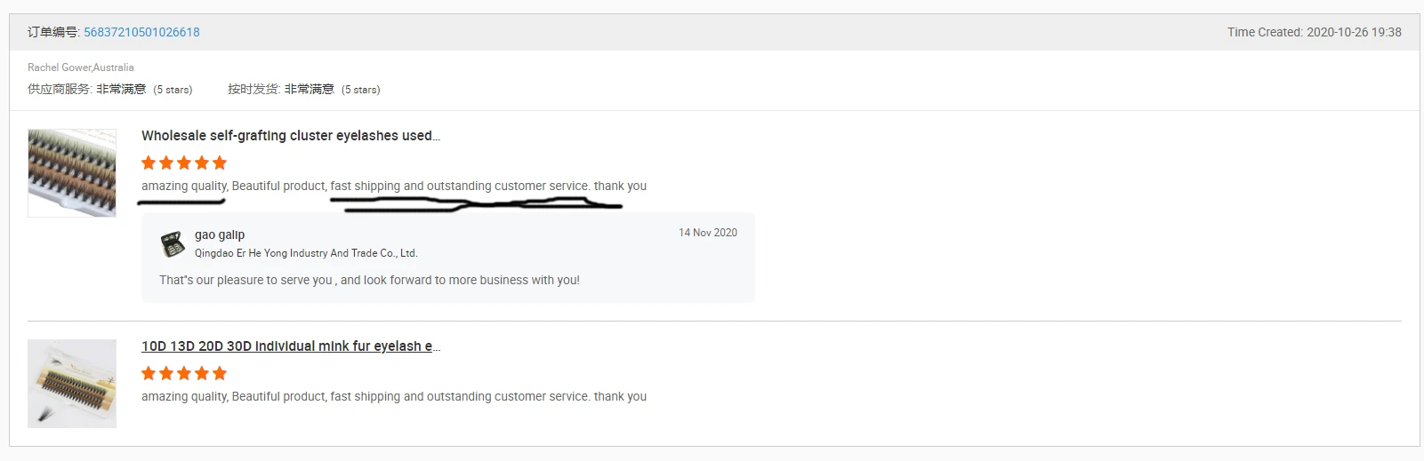Viewport: 1424px width, 461px height.
Task: Click the gao galip avatar icon
Action: 173,243
